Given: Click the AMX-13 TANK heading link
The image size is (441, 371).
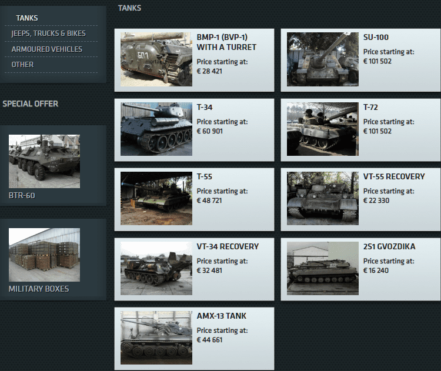Looking at the screenshot, I should [221, 316].
